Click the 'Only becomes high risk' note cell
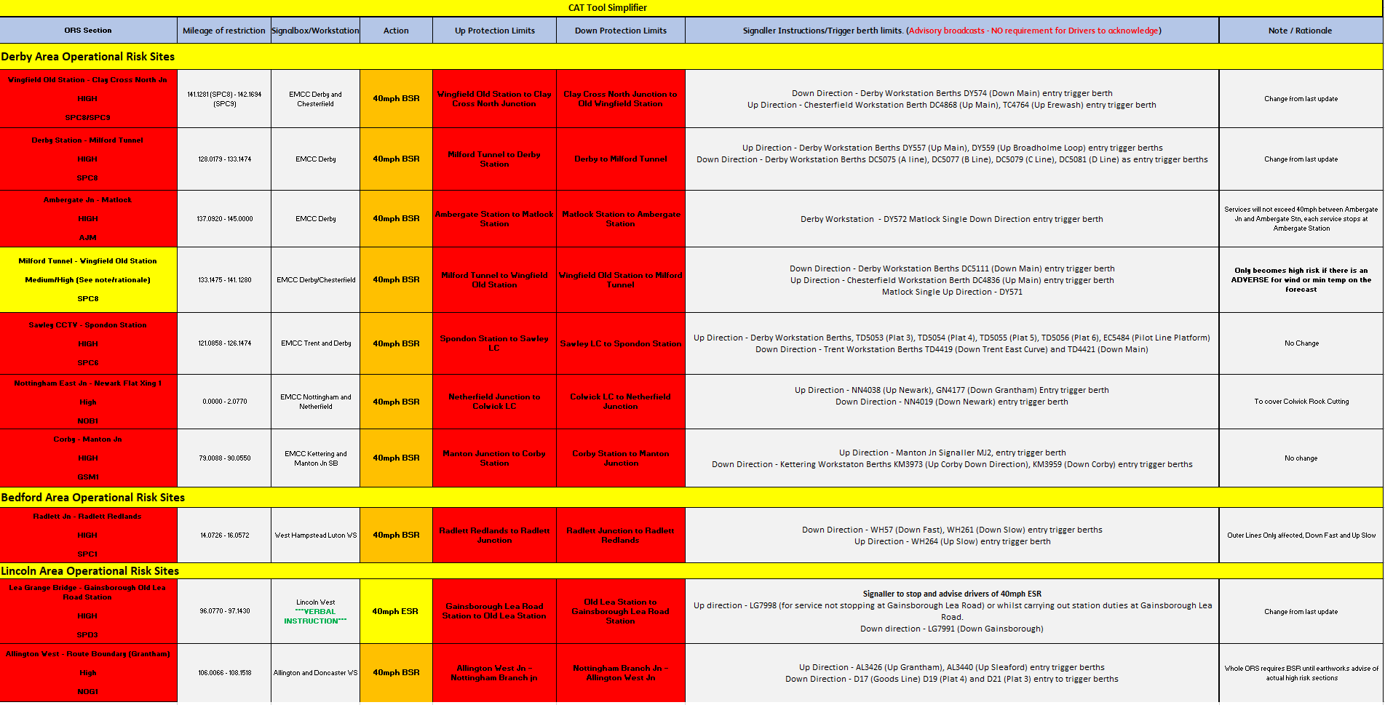The width and height of the screenshot is (1385, 705). 1301,280
